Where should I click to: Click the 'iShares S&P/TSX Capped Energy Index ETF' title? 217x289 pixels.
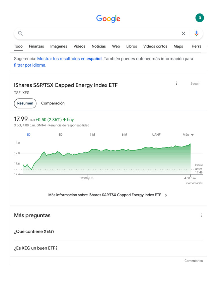click(x=66, y=85)
